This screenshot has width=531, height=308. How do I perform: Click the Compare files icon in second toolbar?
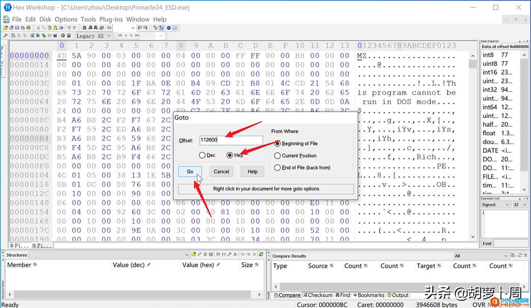pyautogui.click(x=13, y=36)
